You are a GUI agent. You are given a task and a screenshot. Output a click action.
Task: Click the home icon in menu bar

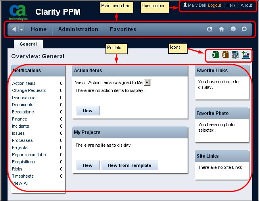pos(221,29)
